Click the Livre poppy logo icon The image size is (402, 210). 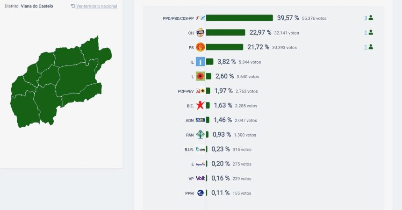pos(200,76)
